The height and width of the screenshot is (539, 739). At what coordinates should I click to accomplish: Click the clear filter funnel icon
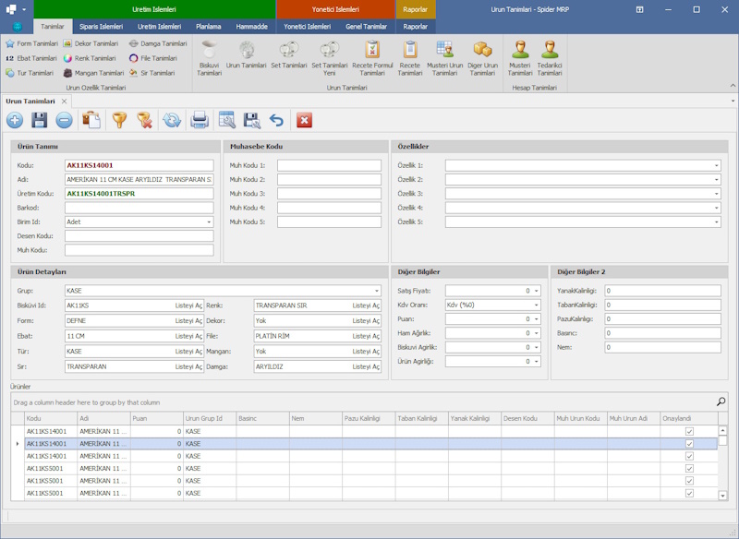tap(144, 120)
